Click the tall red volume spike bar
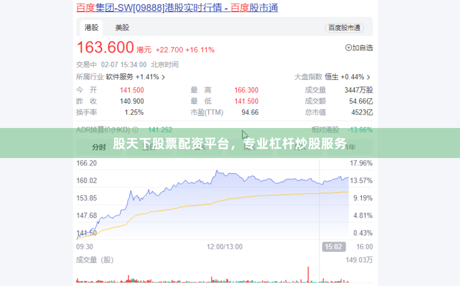 (308, 274)
